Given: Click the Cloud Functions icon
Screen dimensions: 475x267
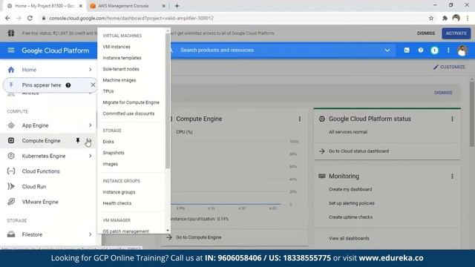Looking at the screenshot, I should tap(11, 171).
